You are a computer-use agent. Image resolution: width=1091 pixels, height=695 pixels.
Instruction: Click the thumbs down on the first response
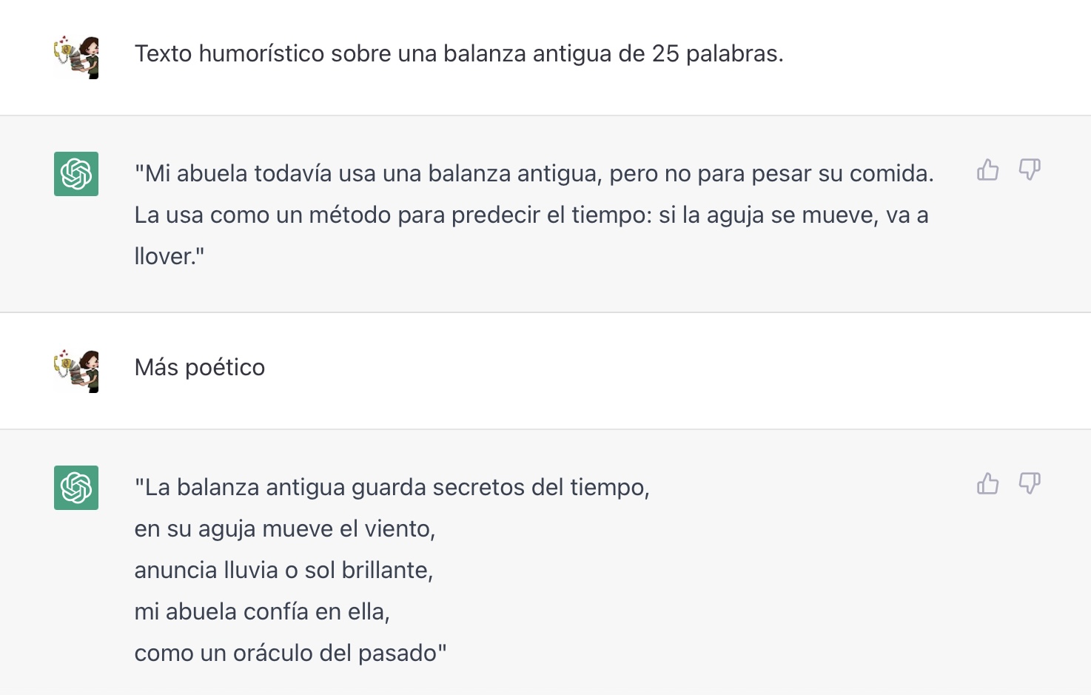click(x=1030, y=170)
